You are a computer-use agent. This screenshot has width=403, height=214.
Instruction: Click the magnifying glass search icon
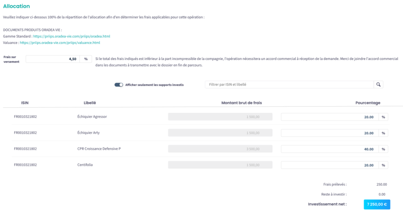(378, 85)
